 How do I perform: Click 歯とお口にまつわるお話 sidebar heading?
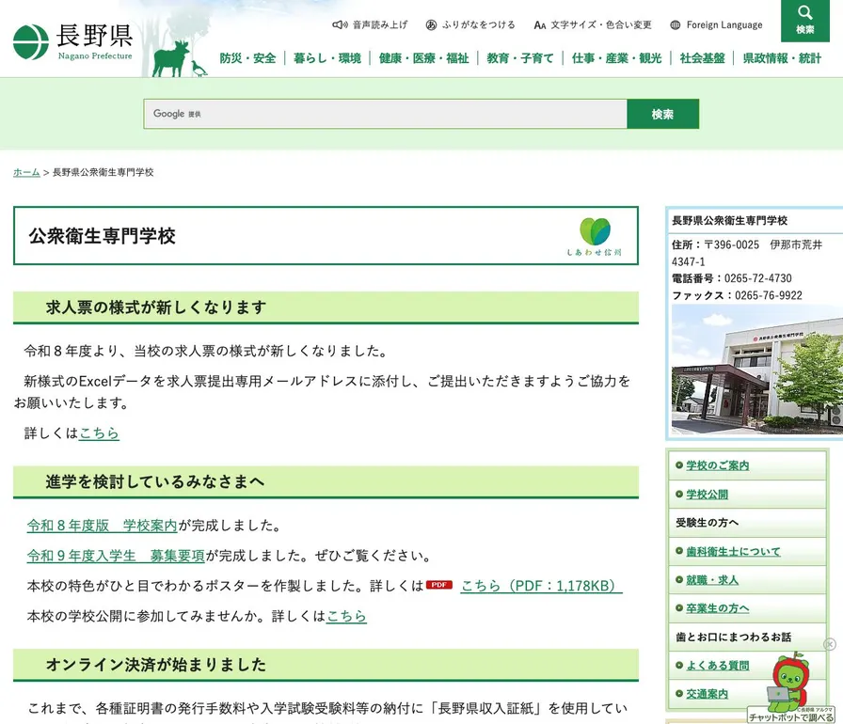tap(733, 637)
